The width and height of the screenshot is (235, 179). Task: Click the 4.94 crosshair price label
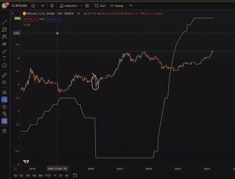[x=17, y=33]
